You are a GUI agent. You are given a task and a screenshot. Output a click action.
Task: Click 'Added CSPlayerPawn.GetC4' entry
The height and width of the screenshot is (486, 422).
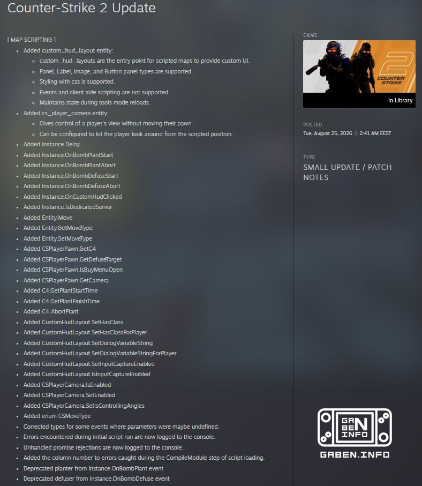(60, 249)
